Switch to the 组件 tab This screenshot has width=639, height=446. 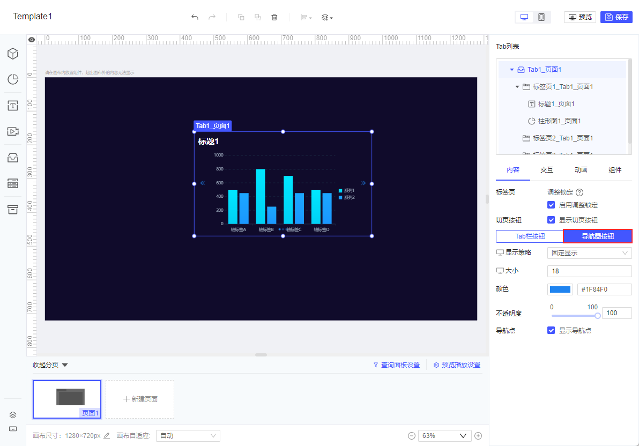coord(615,170)
